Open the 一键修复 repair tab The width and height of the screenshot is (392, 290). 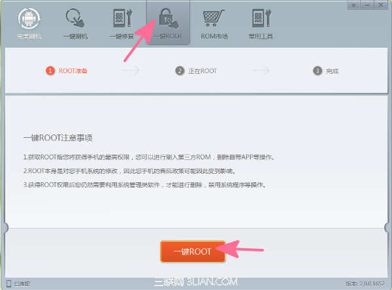(122, 24)
